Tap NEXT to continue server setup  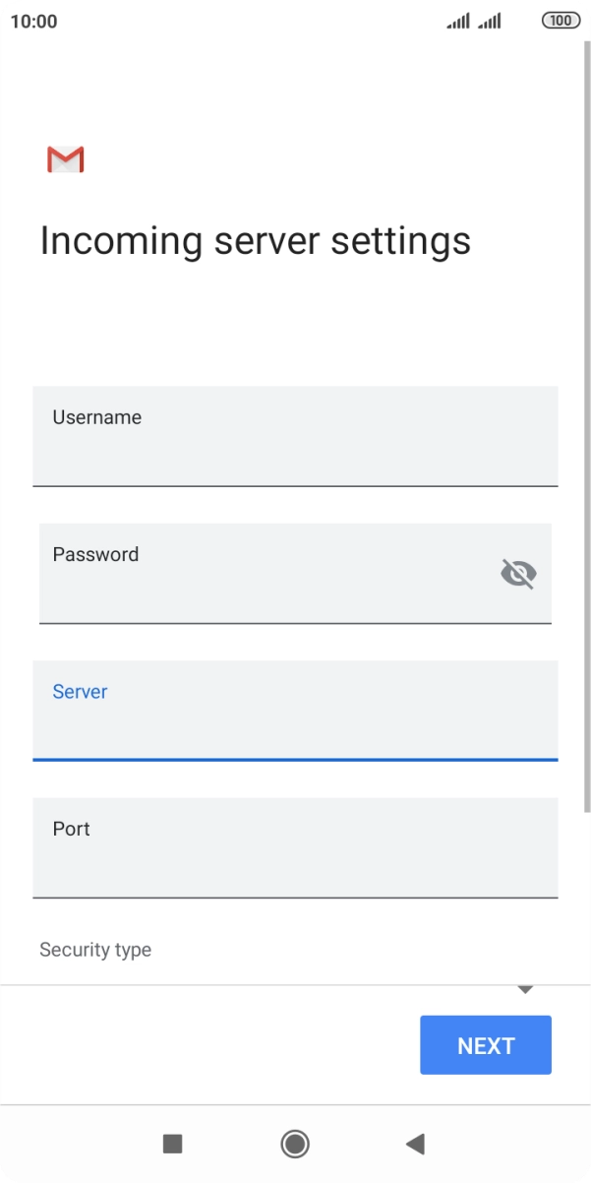click(485, 1044)
